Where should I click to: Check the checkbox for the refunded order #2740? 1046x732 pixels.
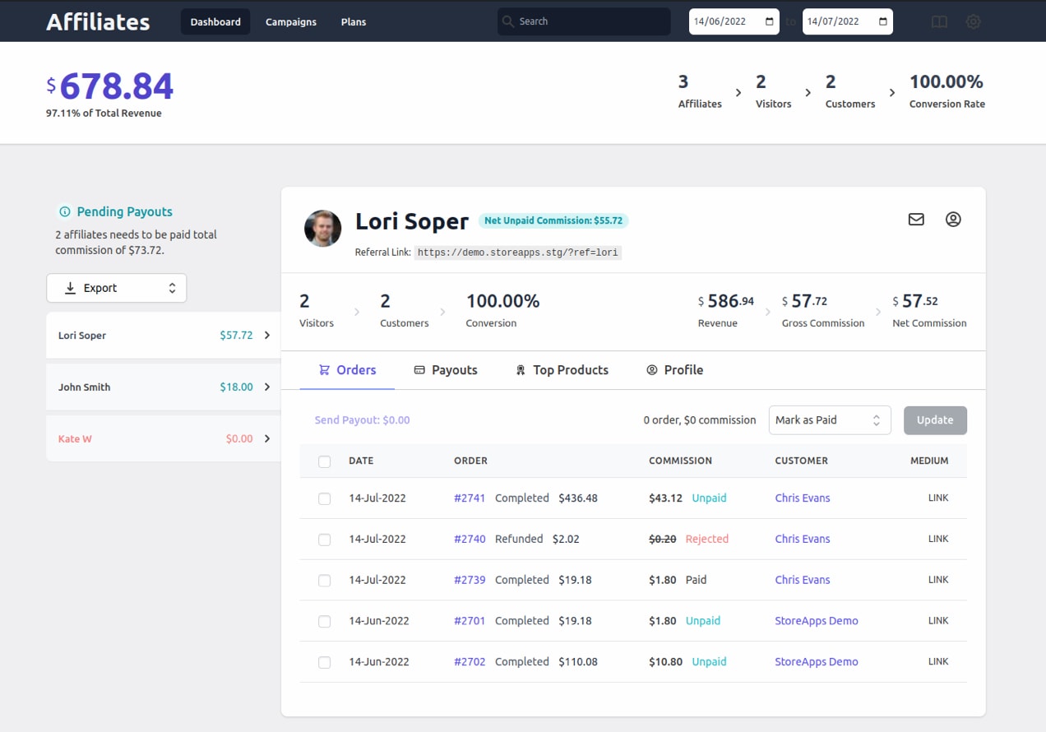point(324,539)
